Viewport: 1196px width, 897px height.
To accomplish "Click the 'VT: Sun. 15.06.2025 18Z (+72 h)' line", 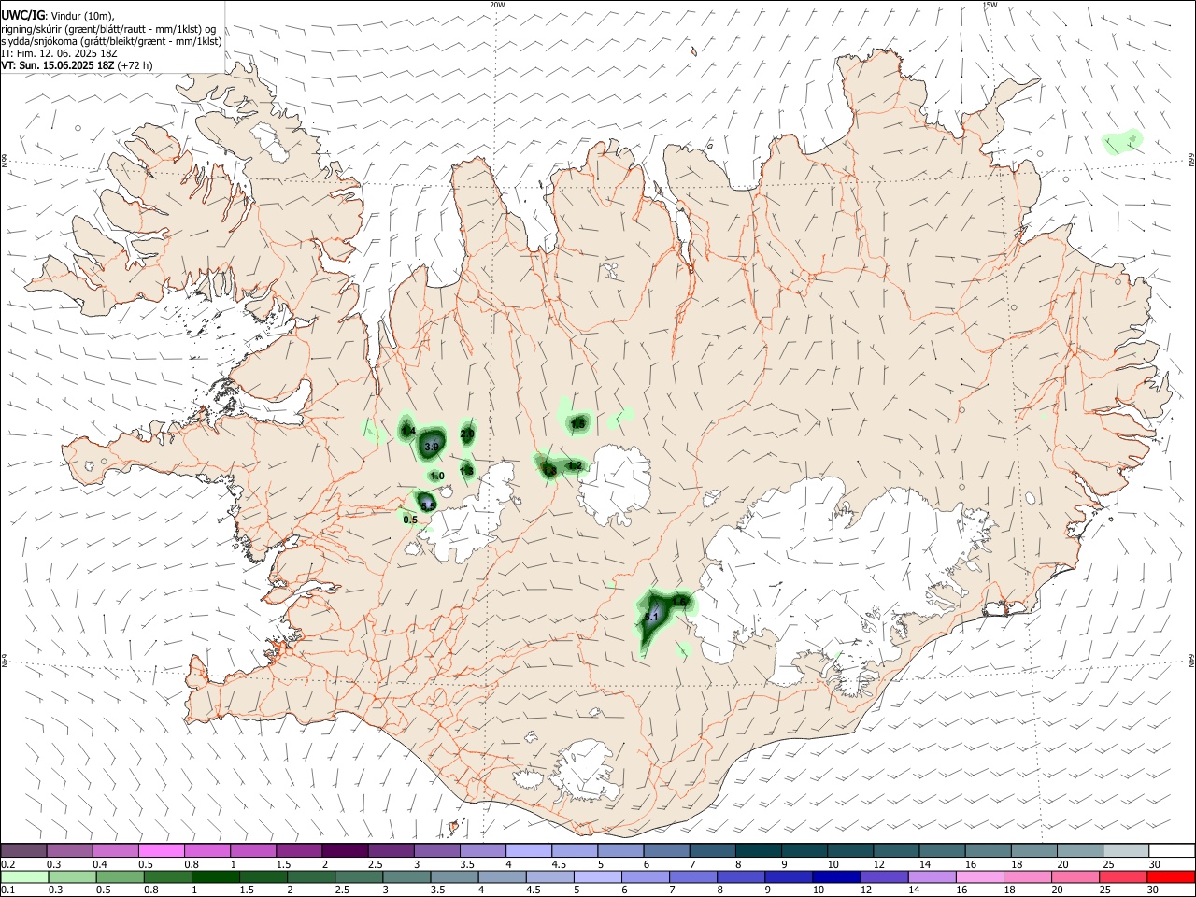I will [x=77, y=66].
